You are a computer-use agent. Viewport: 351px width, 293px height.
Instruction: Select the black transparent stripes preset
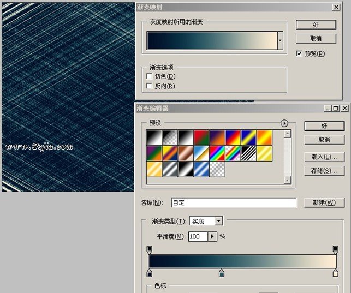tap(248, 153)
